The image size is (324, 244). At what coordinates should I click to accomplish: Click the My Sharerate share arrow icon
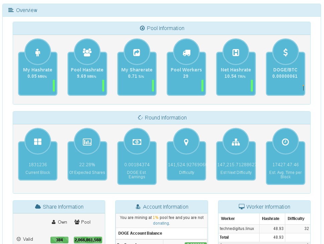(x=137, y=52)
